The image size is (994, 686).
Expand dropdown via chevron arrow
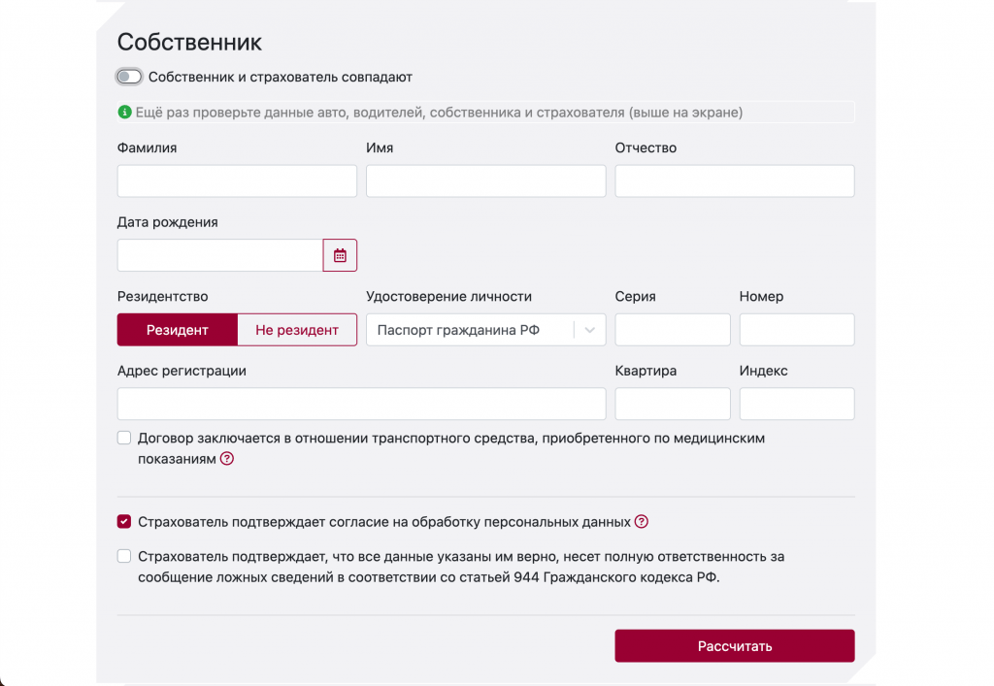(590, 330)
